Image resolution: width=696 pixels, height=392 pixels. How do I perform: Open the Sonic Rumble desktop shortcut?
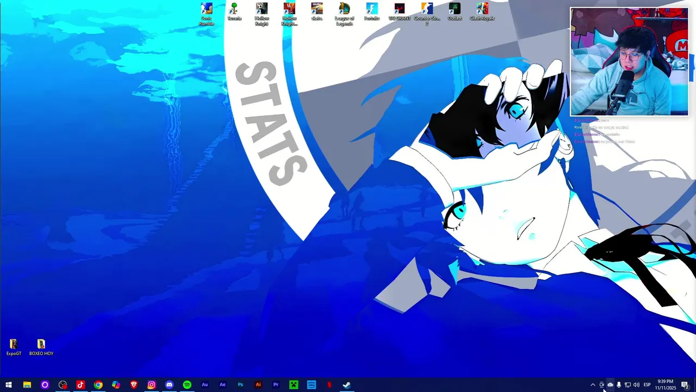(207, 14)
